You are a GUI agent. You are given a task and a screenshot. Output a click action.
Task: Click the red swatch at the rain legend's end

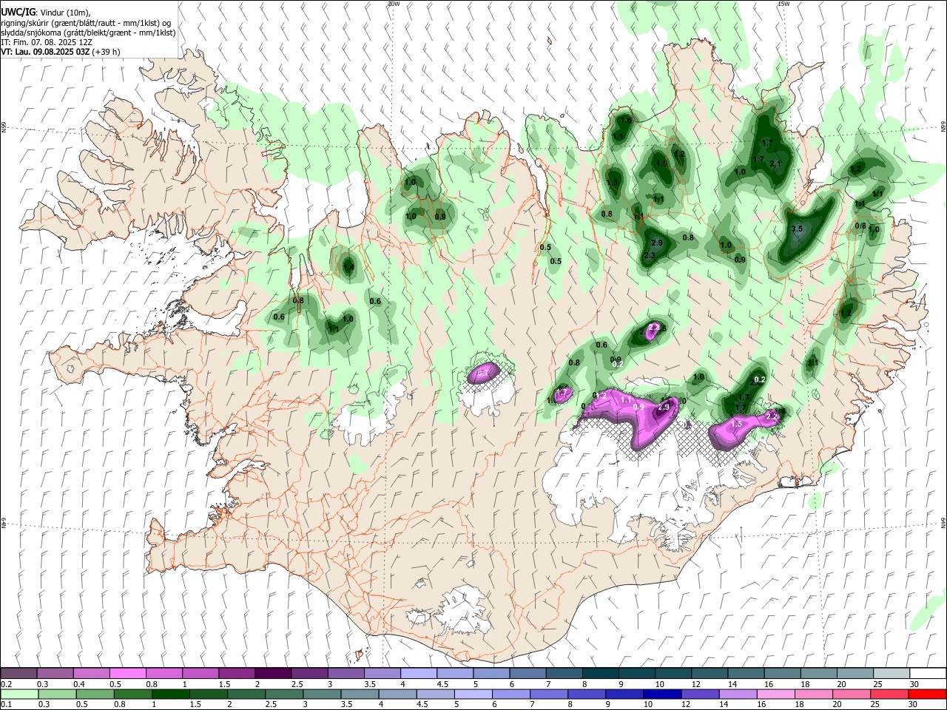pos(927,694)
